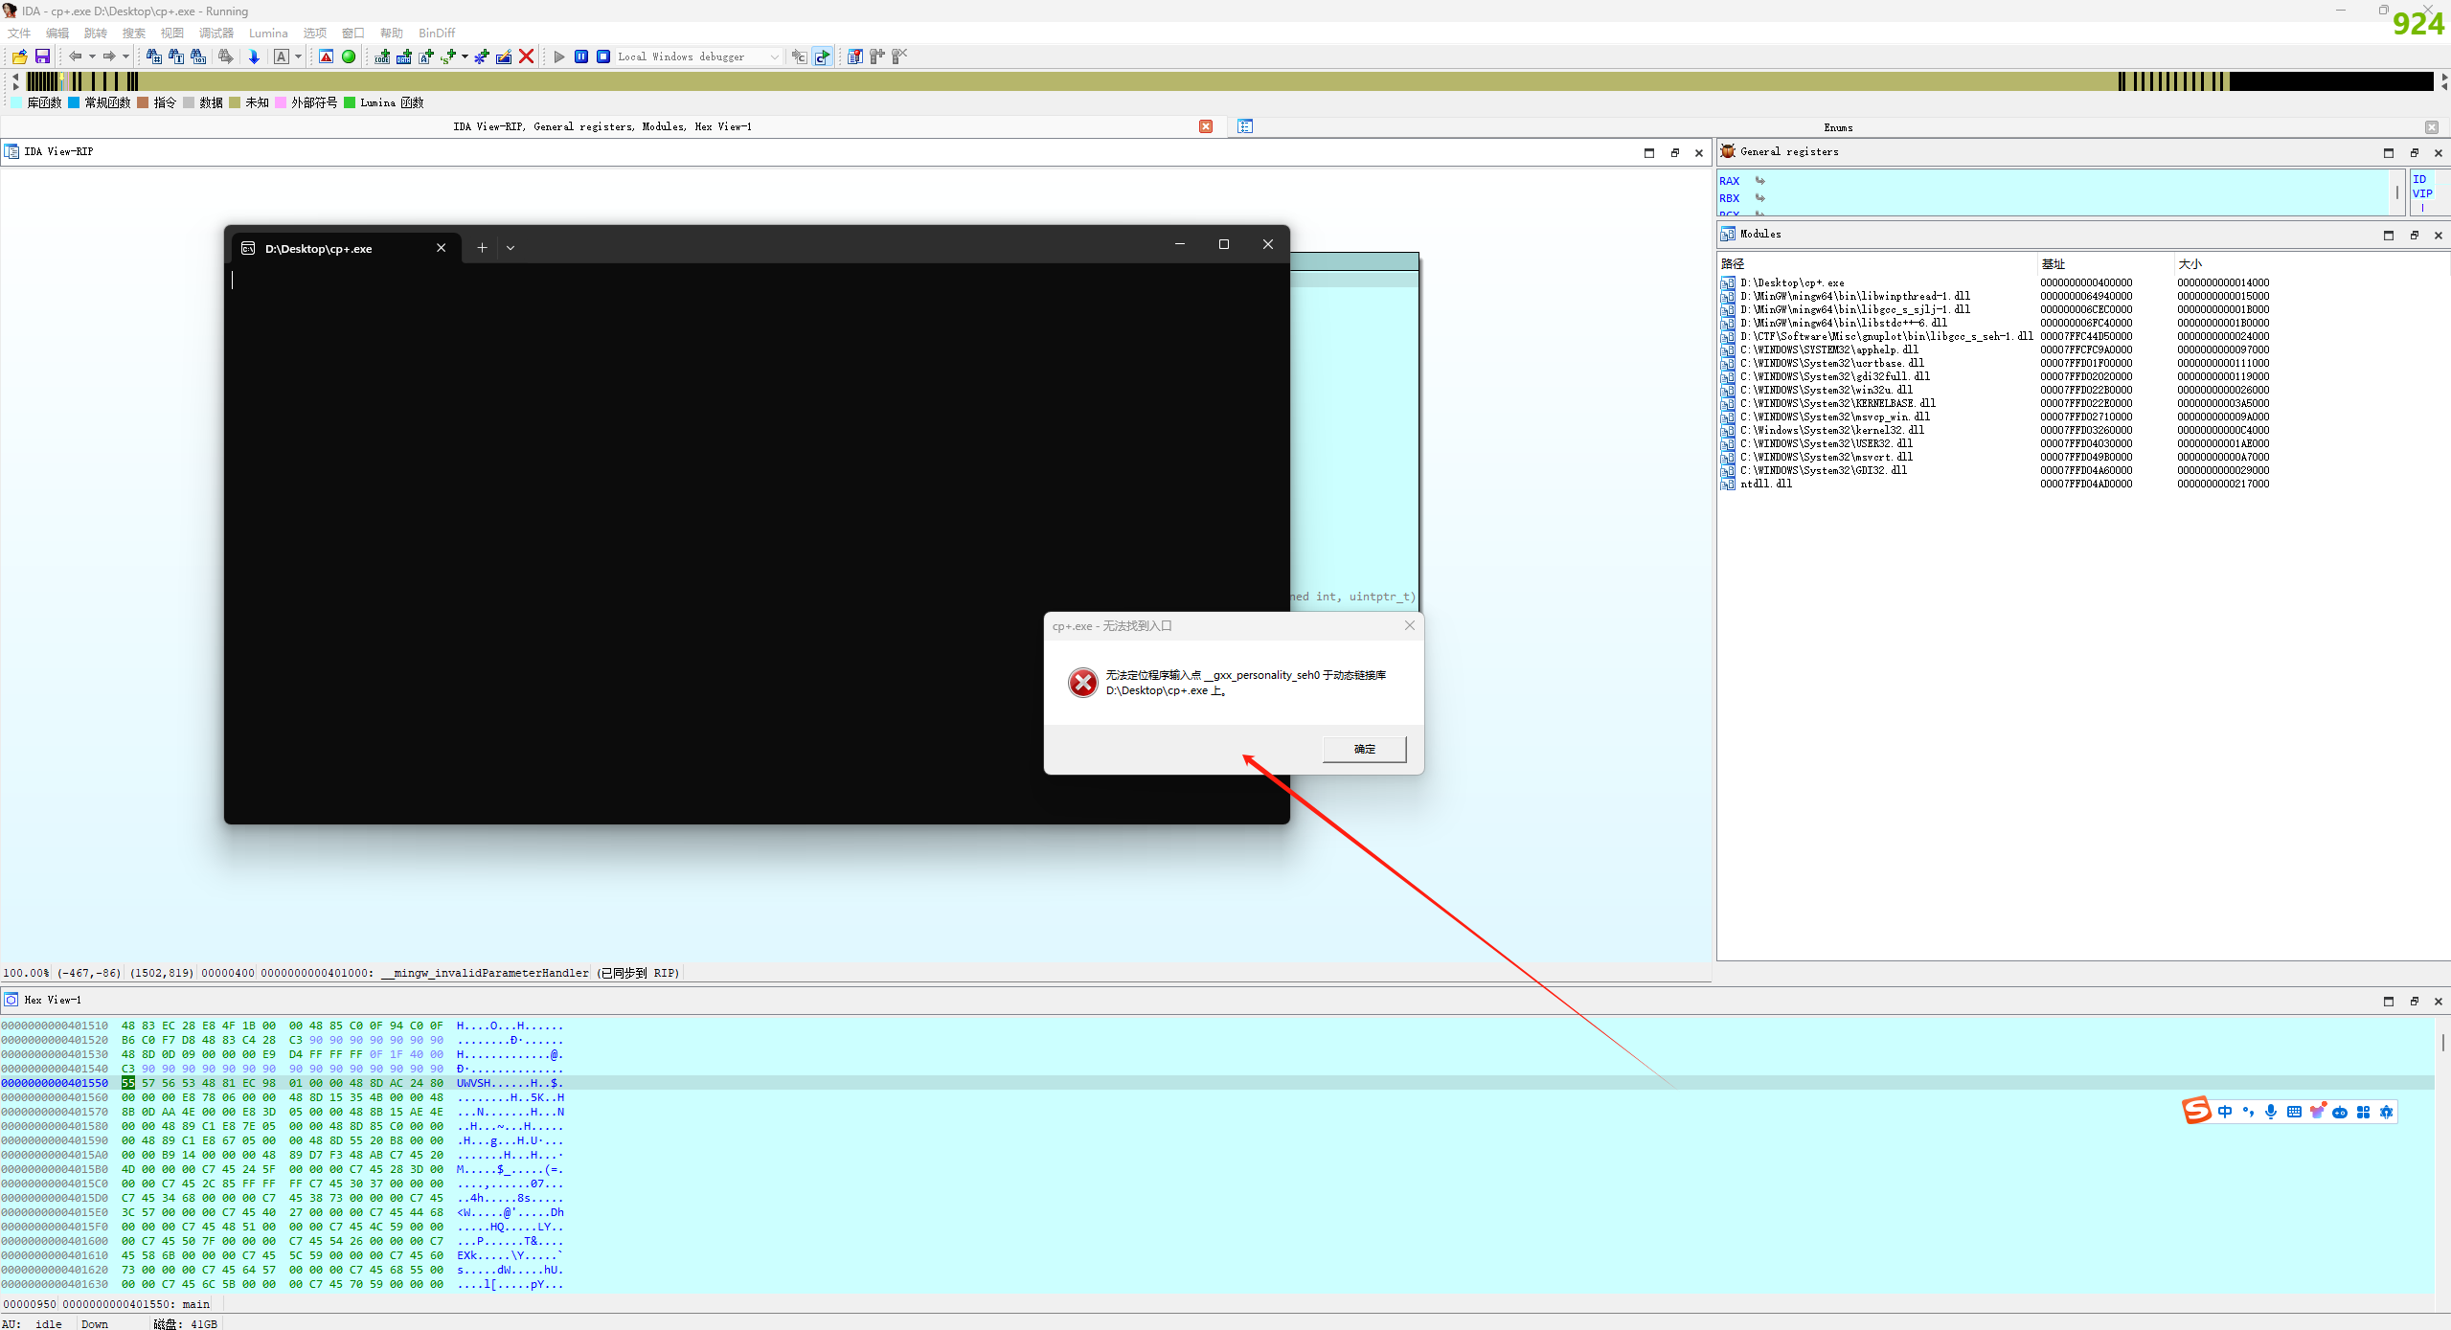Open the BinDiff menu
2451x1330 pixels.
[x=437, y=33]
